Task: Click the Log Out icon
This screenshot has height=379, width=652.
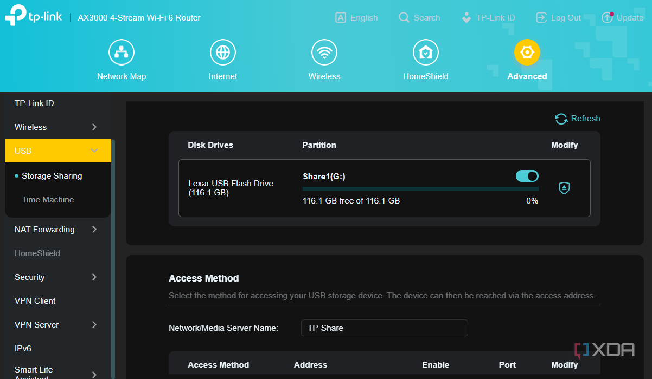Action: (x=541, y=18)
